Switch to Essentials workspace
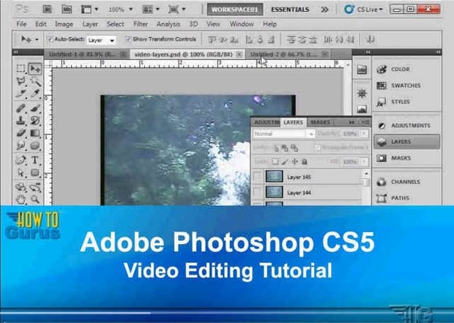The image size is (454, 323). point(290,10)
